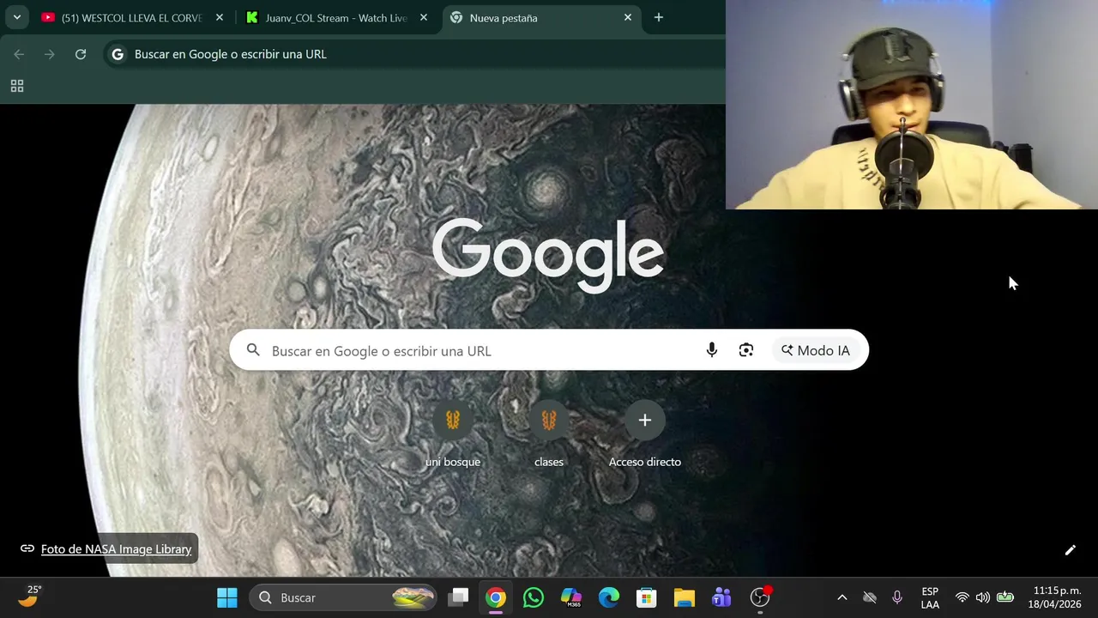Open Wi-Fi network settings
Viewport: 1098px width, 618px height.
[962, 597]
